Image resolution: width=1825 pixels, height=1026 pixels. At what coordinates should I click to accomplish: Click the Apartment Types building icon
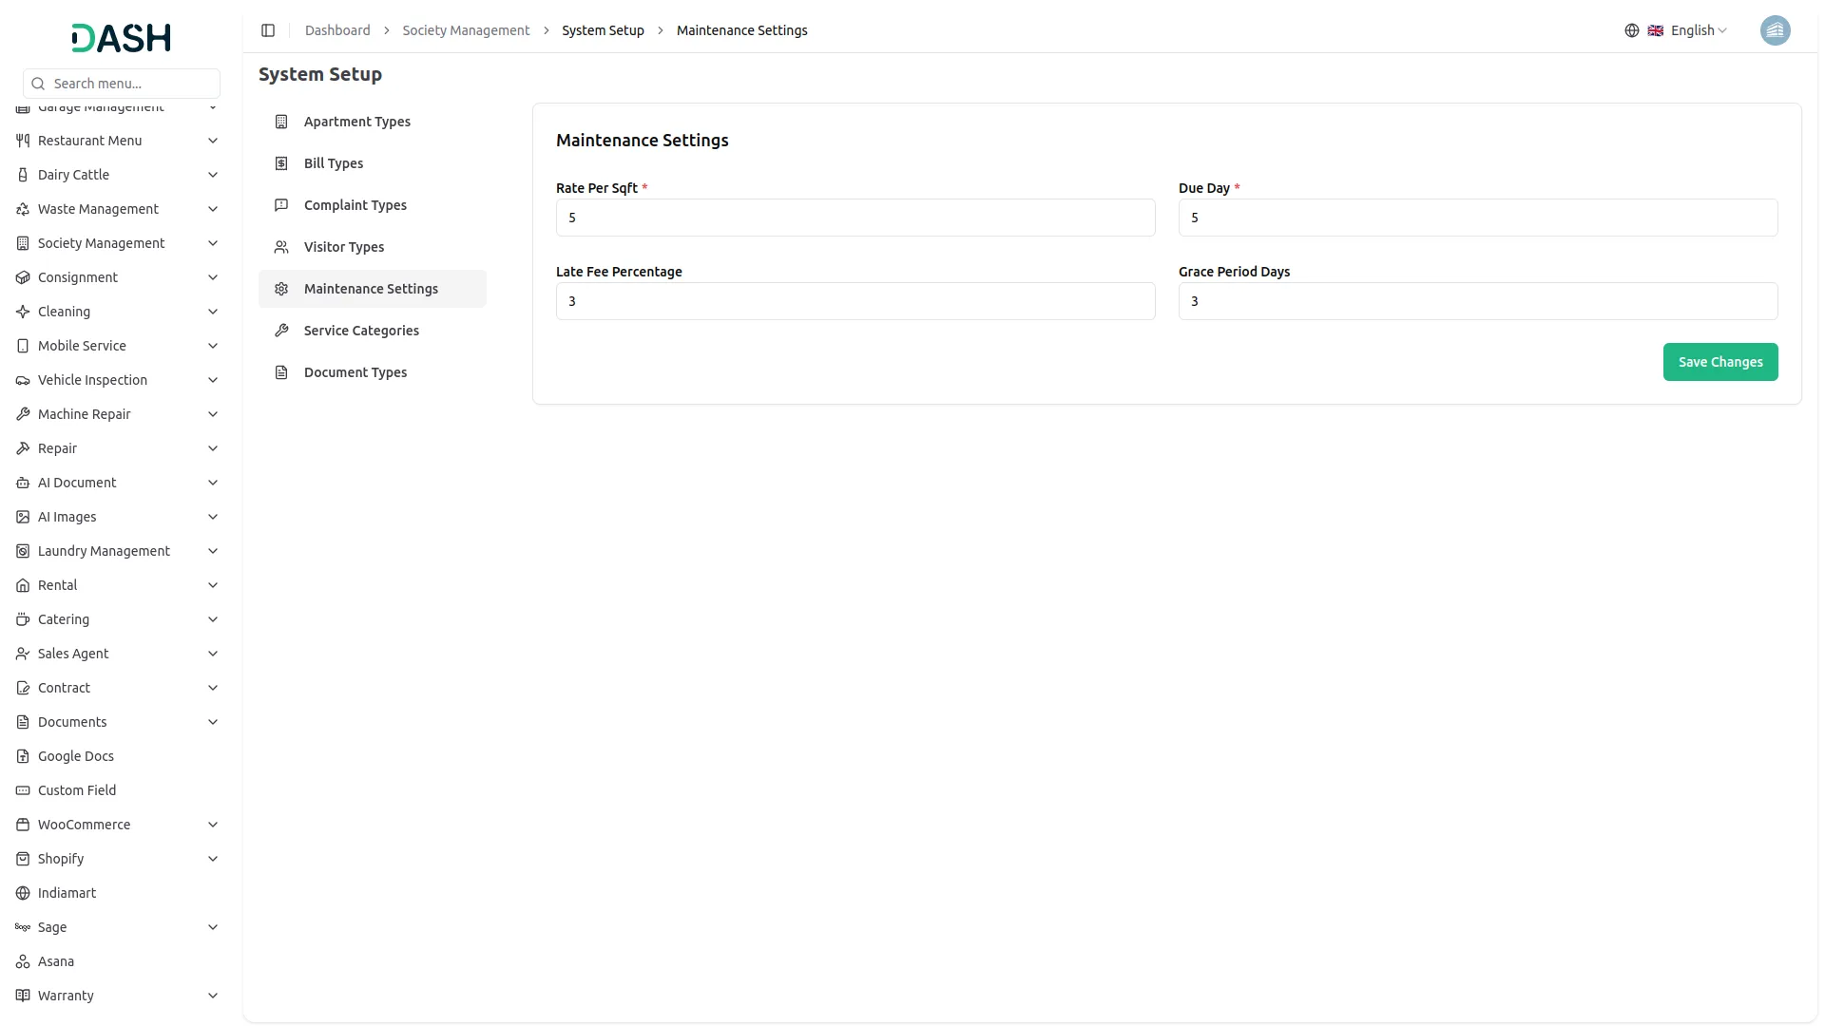[x=281, y=122]
